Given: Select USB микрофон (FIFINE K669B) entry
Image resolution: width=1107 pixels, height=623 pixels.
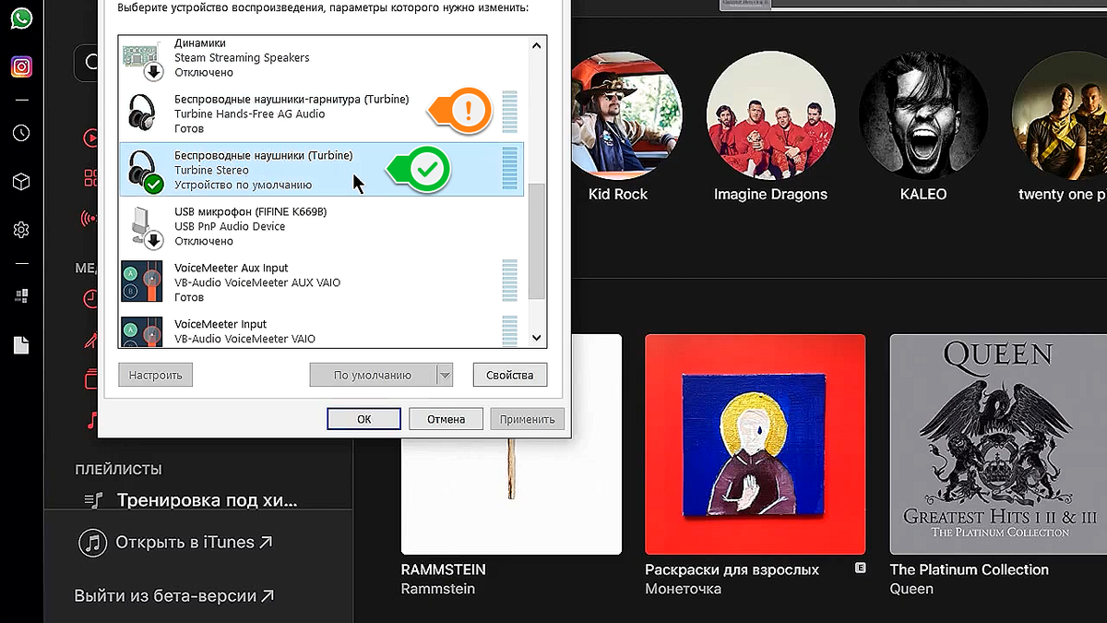Looking at the screenshot, I should pyautogui.click(x=323, y=226).
